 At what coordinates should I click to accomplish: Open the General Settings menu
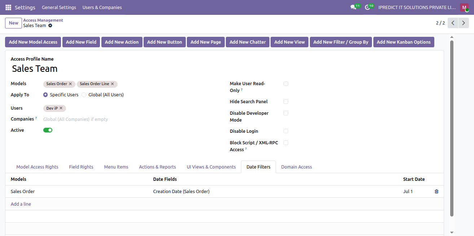(x=59, y=7)
